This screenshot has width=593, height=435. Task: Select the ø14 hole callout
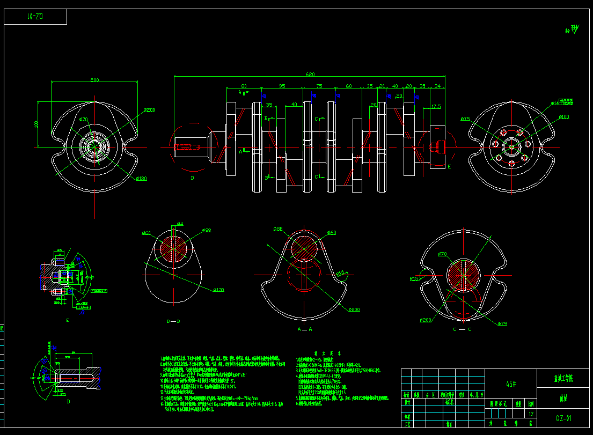[x=554, y=103]
